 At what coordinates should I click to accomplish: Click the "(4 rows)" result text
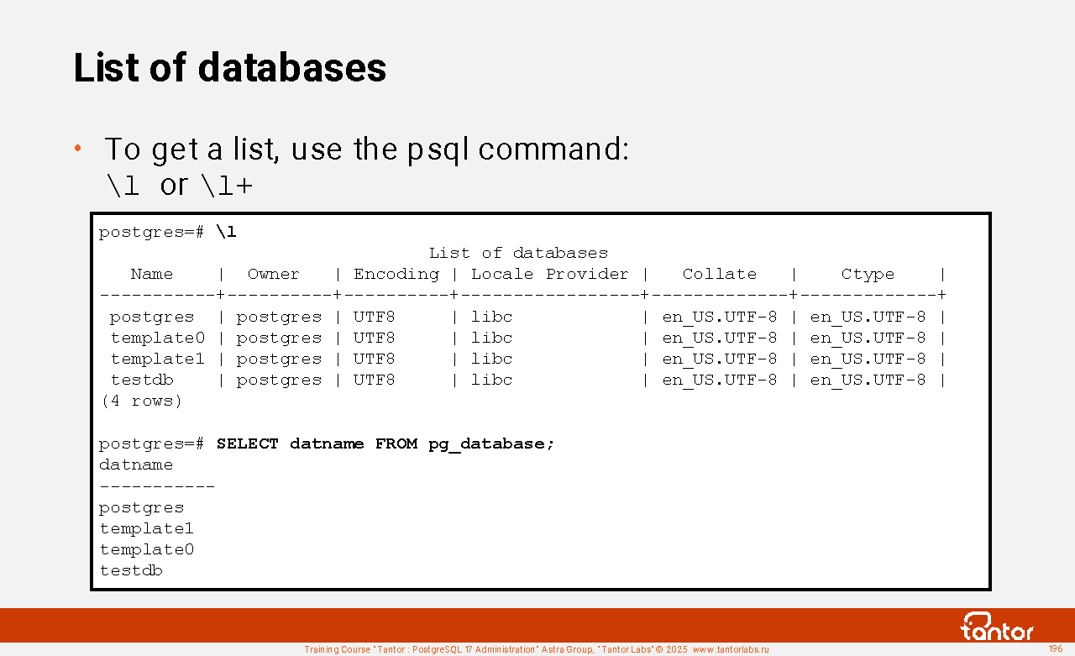point(141,401)
